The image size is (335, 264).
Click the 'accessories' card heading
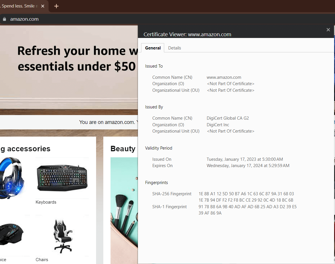pos(25,149)
